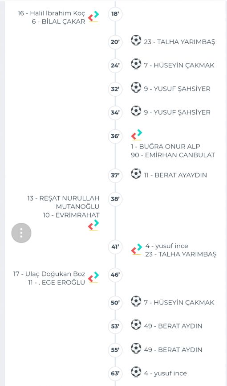Click the goal ball icon at minute 53
227x386 pixels.
136,324
